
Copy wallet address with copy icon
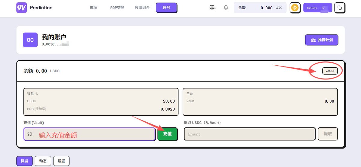coord(340,8)
